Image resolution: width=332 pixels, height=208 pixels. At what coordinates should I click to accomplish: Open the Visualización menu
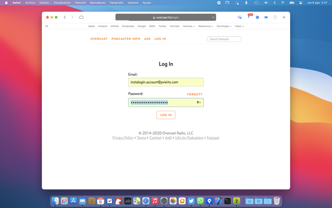[x=62, y=3]
